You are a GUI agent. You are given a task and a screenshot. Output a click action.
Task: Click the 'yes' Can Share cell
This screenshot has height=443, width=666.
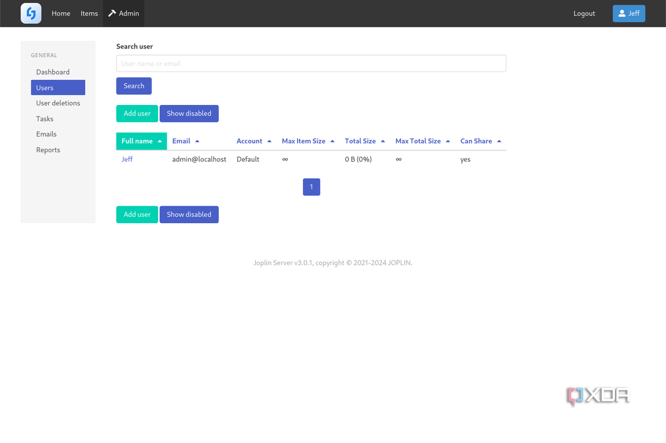coord(466,160)
